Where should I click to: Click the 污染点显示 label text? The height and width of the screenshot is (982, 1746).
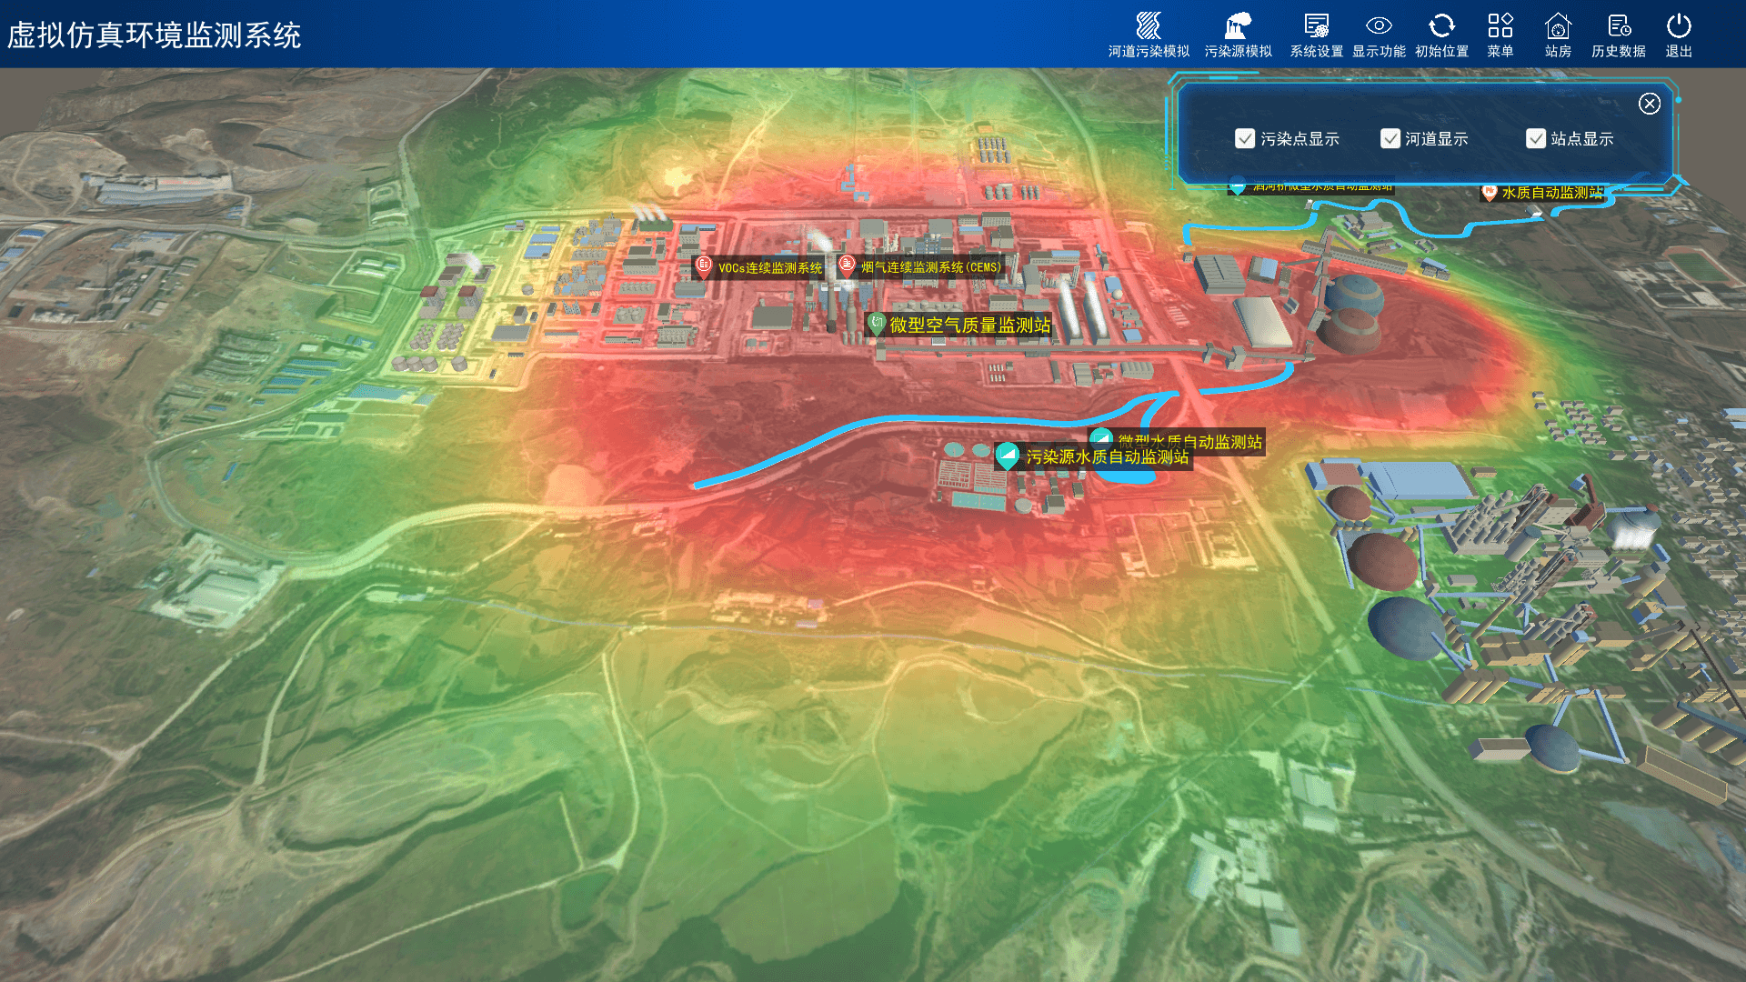tap(1299, 138)
